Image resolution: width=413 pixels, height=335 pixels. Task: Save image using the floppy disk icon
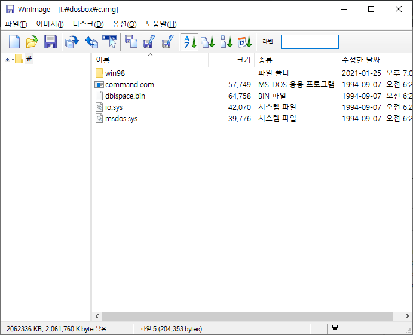(x=50, y=42)
